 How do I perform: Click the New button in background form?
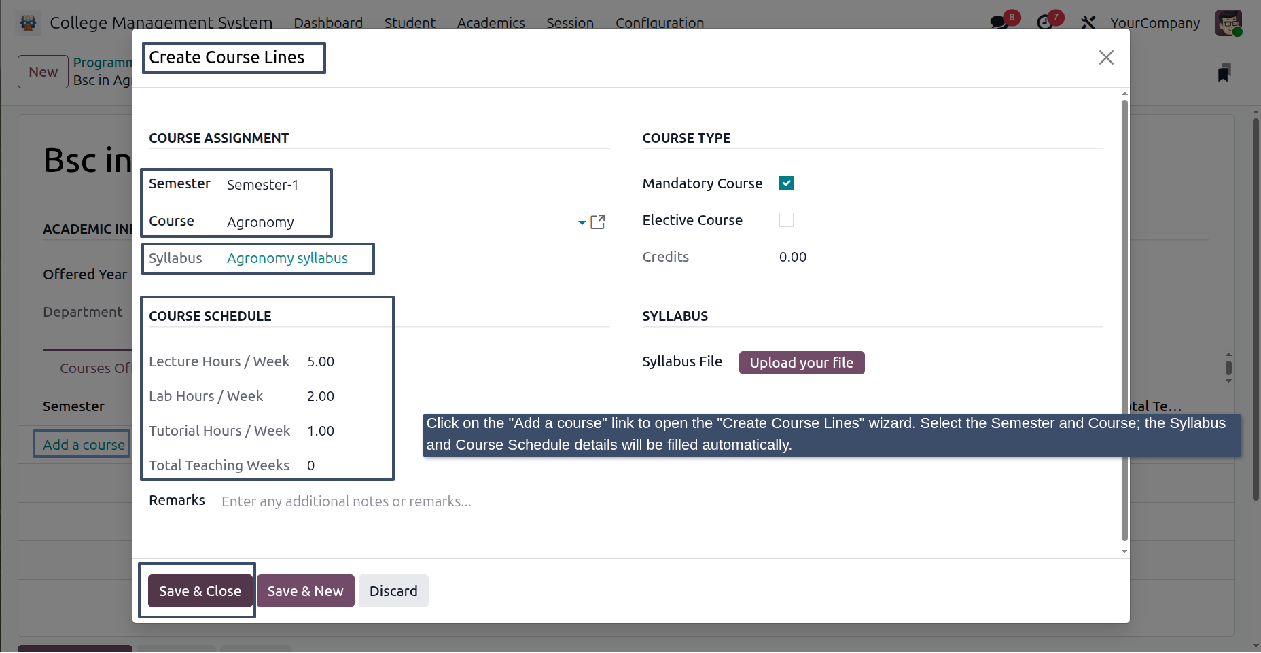[x=43, y=72]
